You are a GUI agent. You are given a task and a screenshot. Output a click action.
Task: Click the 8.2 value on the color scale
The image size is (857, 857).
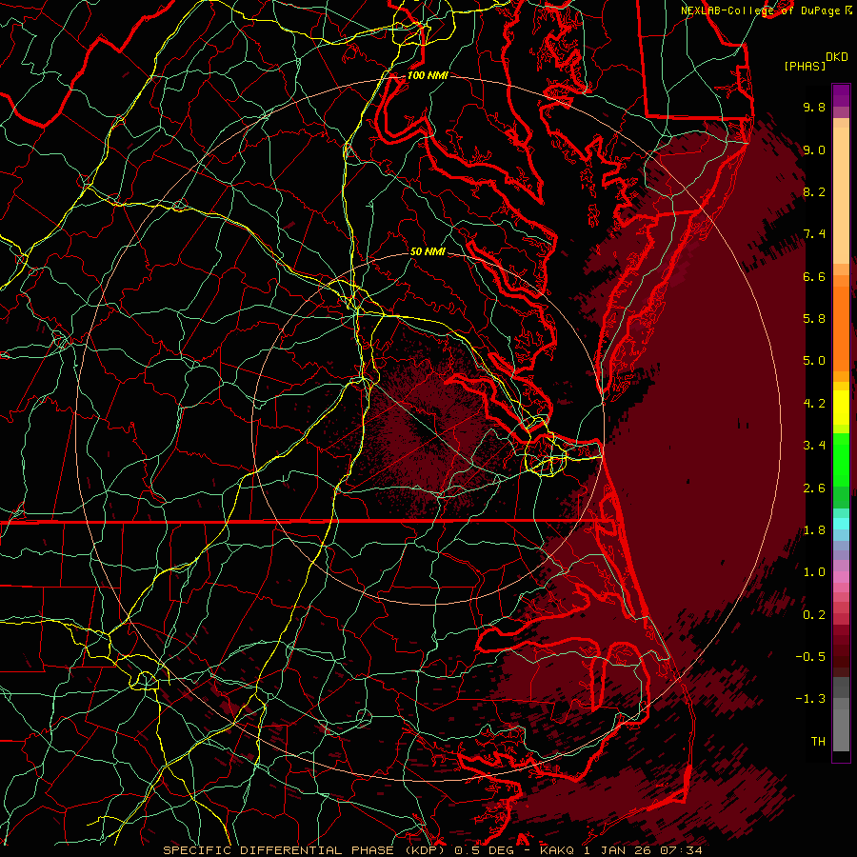click(x=814, y=191)
